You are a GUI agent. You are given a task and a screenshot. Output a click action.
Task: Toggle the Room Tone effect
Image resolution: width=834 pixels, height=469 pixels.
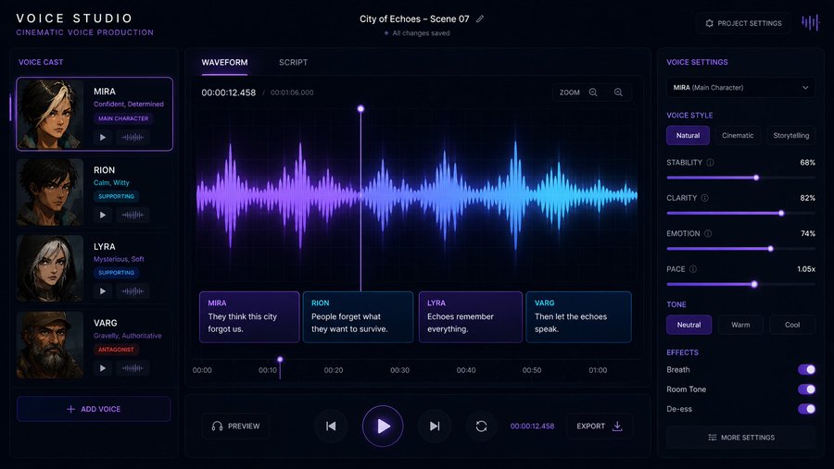coord(806,389)
